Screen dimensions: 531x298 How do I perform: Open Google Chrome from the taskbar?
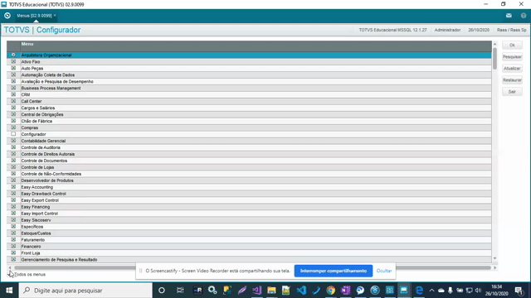pyautogui.click(x=330, y=291)
